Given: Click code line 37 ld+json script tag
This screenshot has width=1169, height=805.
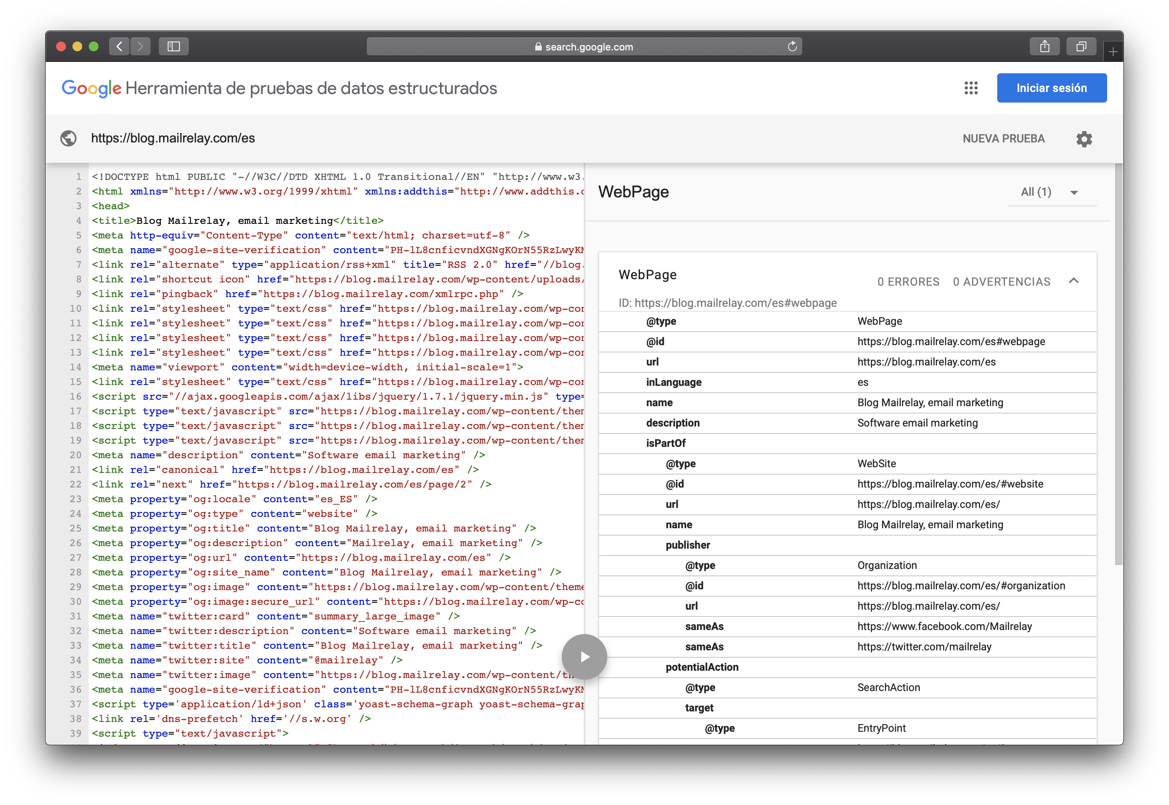Looking at the screenshot, I should coord(337,704).
